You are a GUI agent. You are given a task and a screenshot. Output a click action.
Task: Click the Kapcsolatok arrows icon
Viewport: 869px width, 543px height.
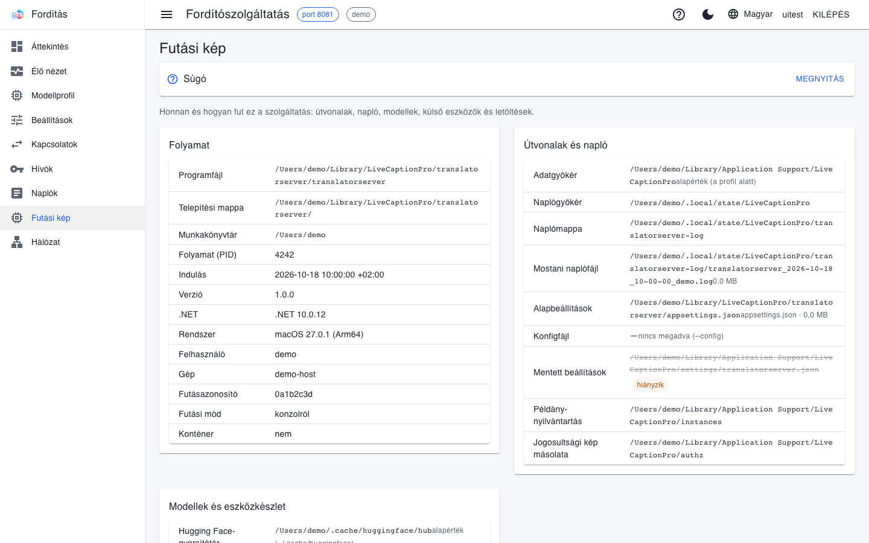coord(17,144)
